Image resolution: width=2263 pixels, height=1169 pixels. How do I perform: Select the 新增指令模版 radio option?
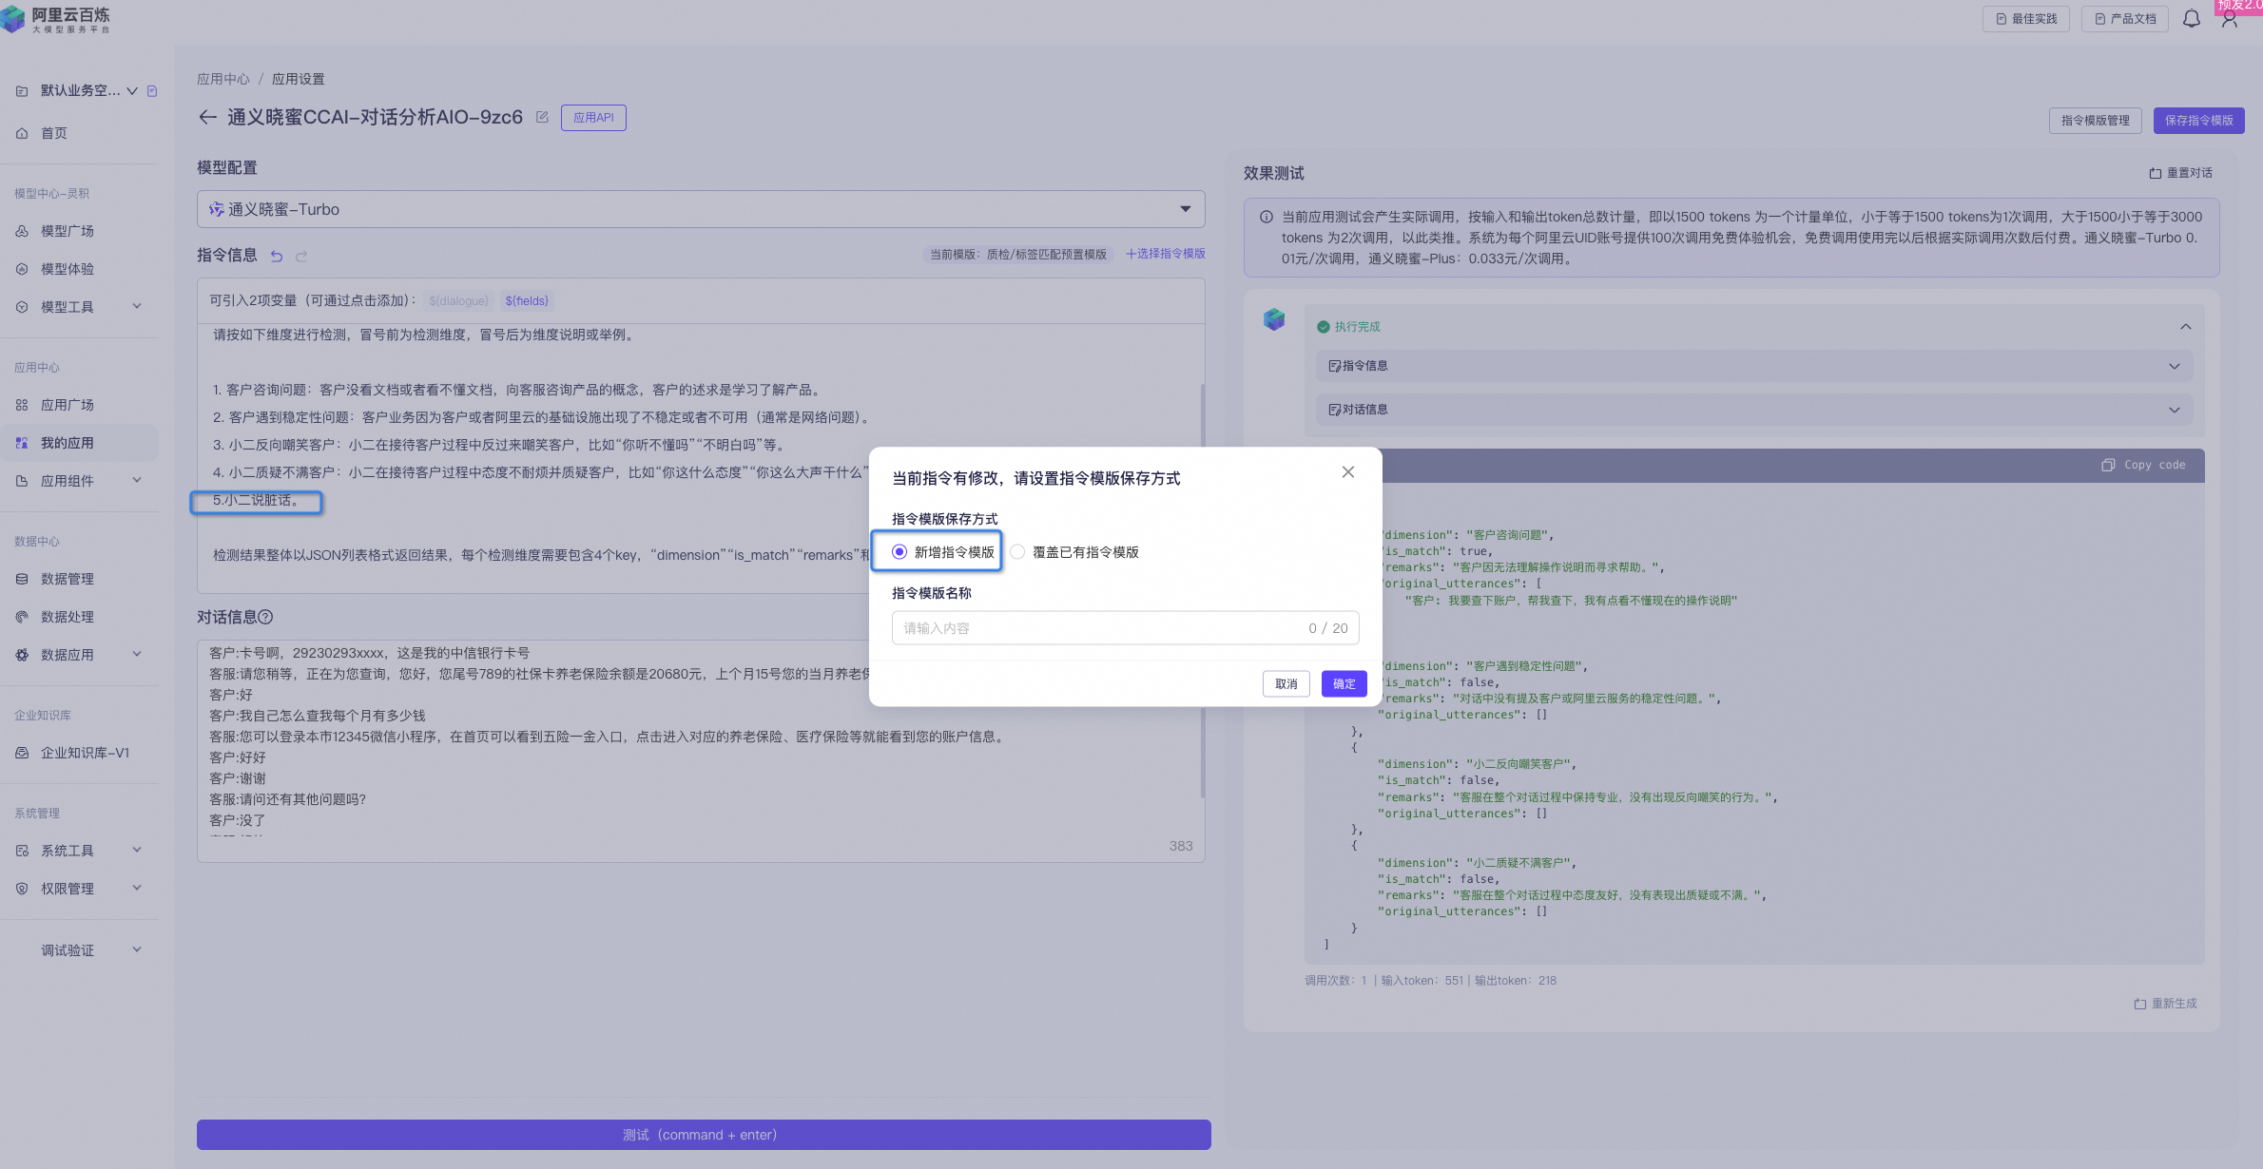(x=899, y=552)
